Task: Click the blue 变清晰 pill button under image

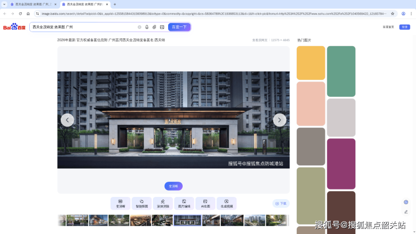Action: coord(174,186)
